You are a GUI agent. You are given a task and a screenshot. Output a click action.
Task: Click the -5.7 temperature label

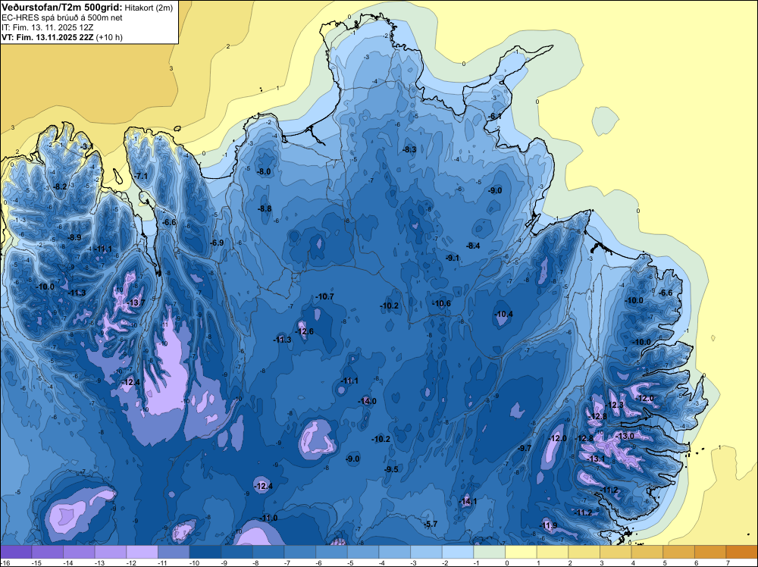pyautogui.click(x=431, y=525)
